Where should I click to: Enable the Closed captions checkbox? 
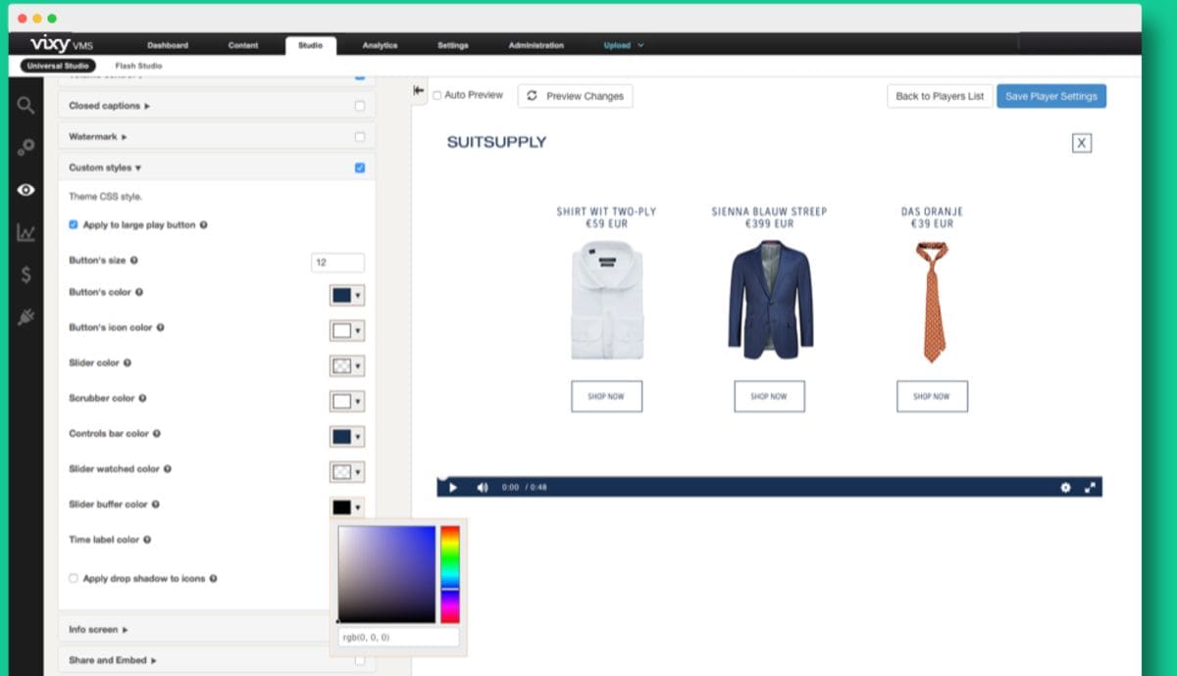[x=359, y=106]
